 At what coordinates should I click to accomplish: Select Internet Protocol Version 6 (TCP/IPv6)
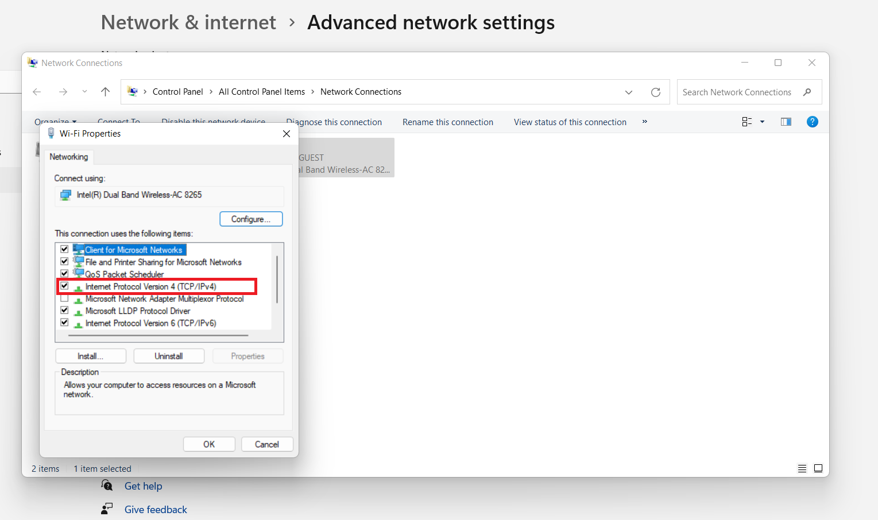pyautogui.click(x=151, y=323)
